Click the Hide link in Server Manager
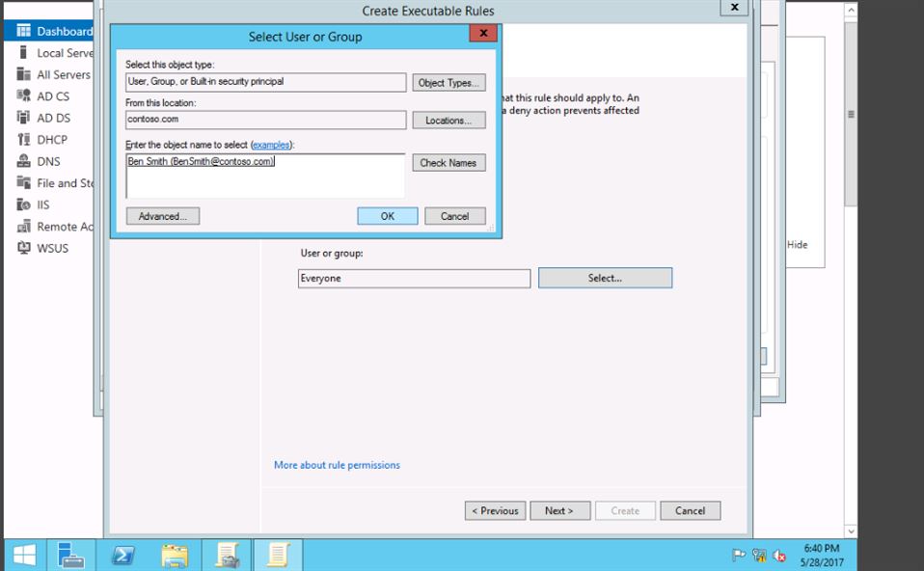The image size is (924, 571). [798, 245]
